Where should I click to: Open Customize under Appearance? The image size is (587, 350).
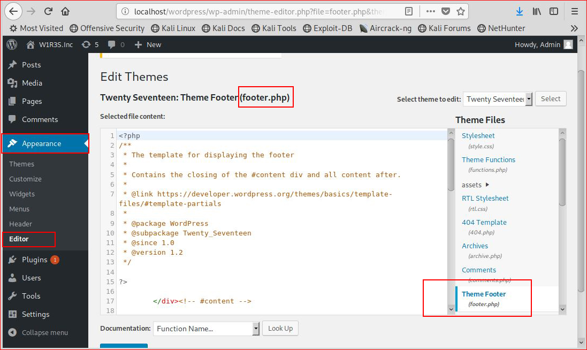pyautogui.click(x=26, y=179)
